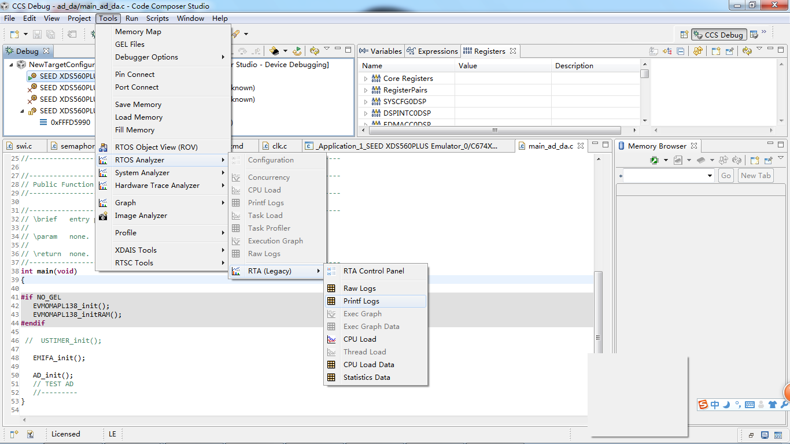The height and width of the screenshot is (444, 790).
Task: Select Printf Logs in RTA Legacy submenu
Action: pos(361,301)
